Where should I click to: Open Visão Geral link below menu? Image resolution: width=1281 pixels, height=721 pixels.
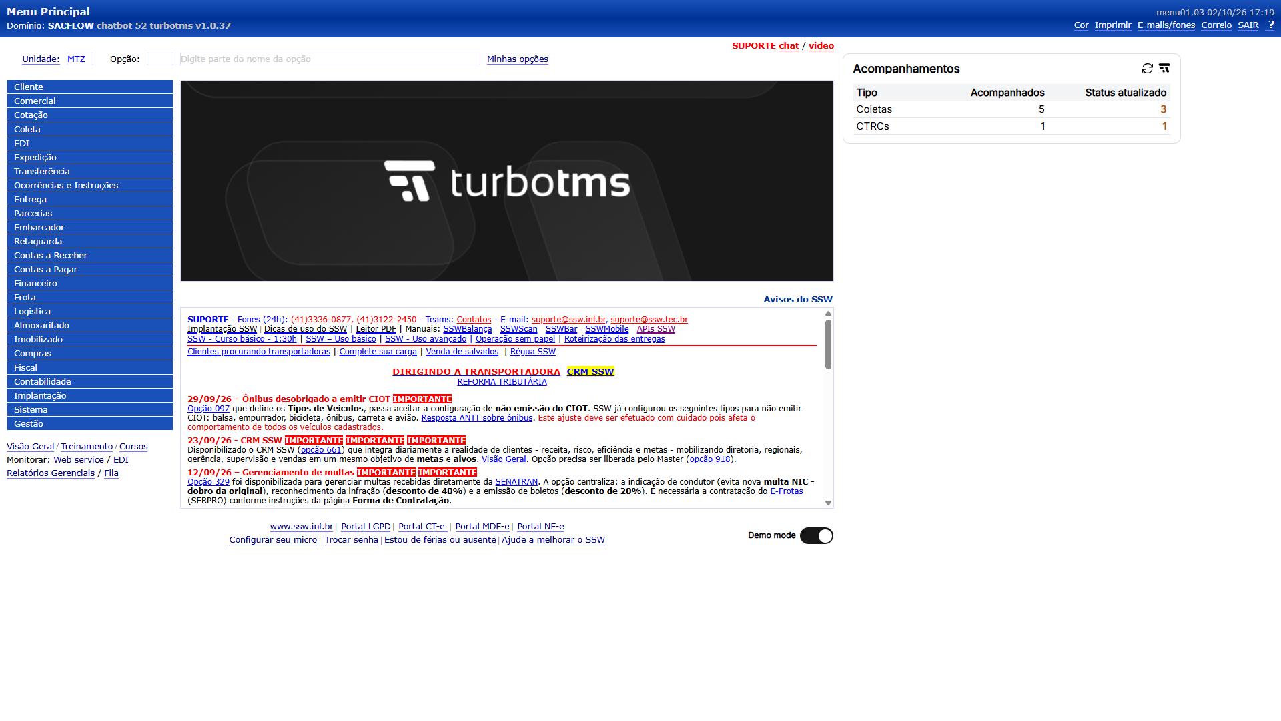30,446
